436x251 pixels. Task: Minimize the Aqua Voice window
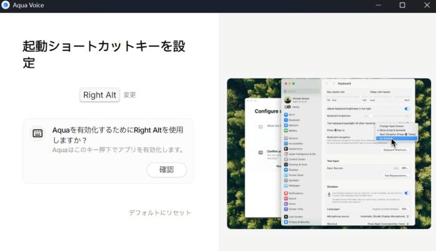tap(378, 5)
